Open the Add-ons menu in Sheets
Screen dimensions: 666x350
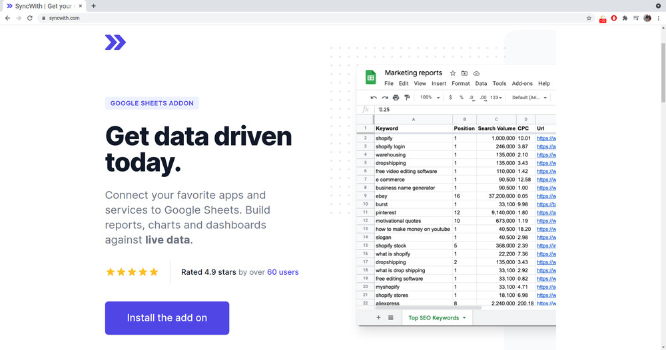point(522,84)
